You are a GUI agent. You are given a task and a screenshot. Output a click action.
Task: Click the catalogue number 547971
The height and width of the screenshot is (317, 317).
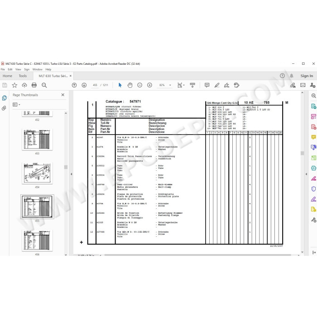click(135, 101)
